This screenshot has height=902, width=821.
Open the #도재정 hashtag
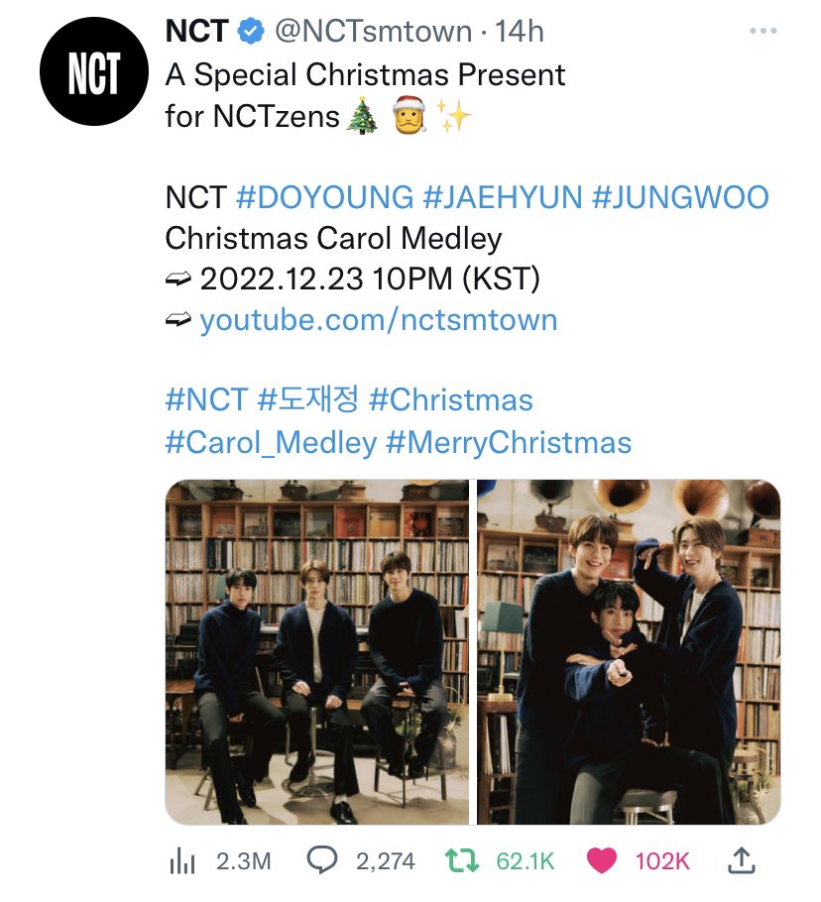[308, 399]
